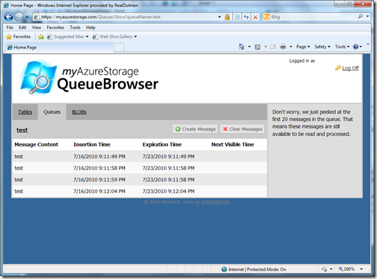Click the Favorites star button
Image resolution: width=377 pixels, height=279 pixels.
(x=19, y=37)
